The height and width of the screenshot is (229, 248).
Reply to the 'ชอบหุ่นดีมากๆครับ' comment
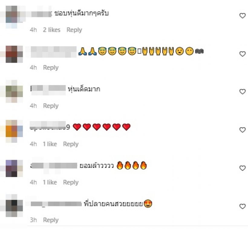point(74,30)
